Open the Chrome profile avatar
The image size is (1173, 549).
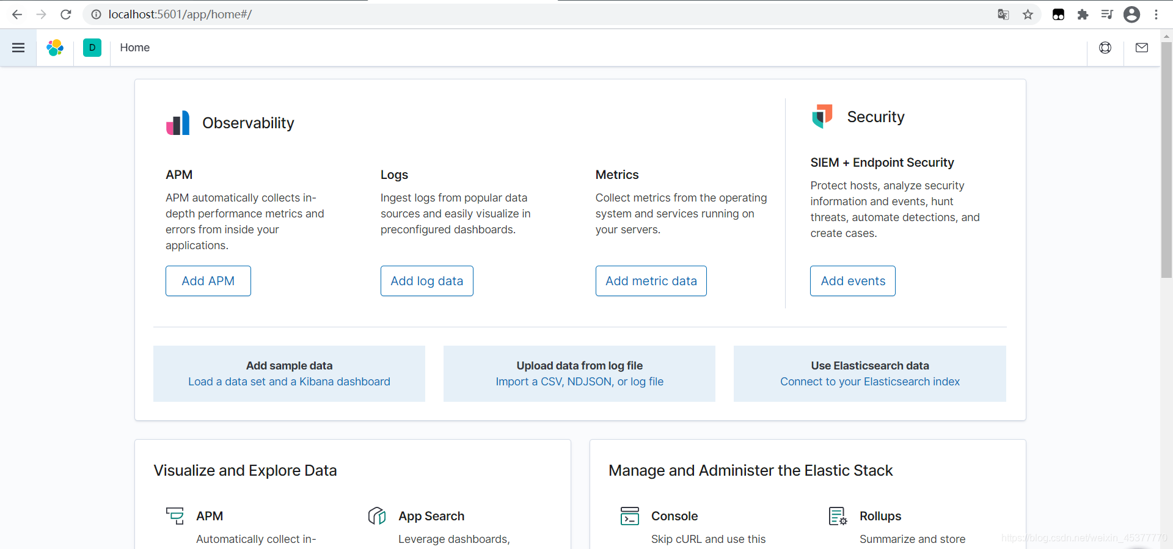coord(1132,14)
